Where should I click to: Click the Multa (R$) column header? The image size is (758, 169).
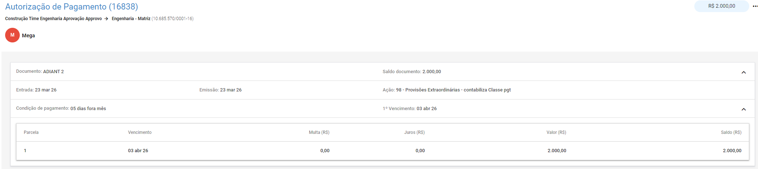pyautogui.click(x=319, y=132)
